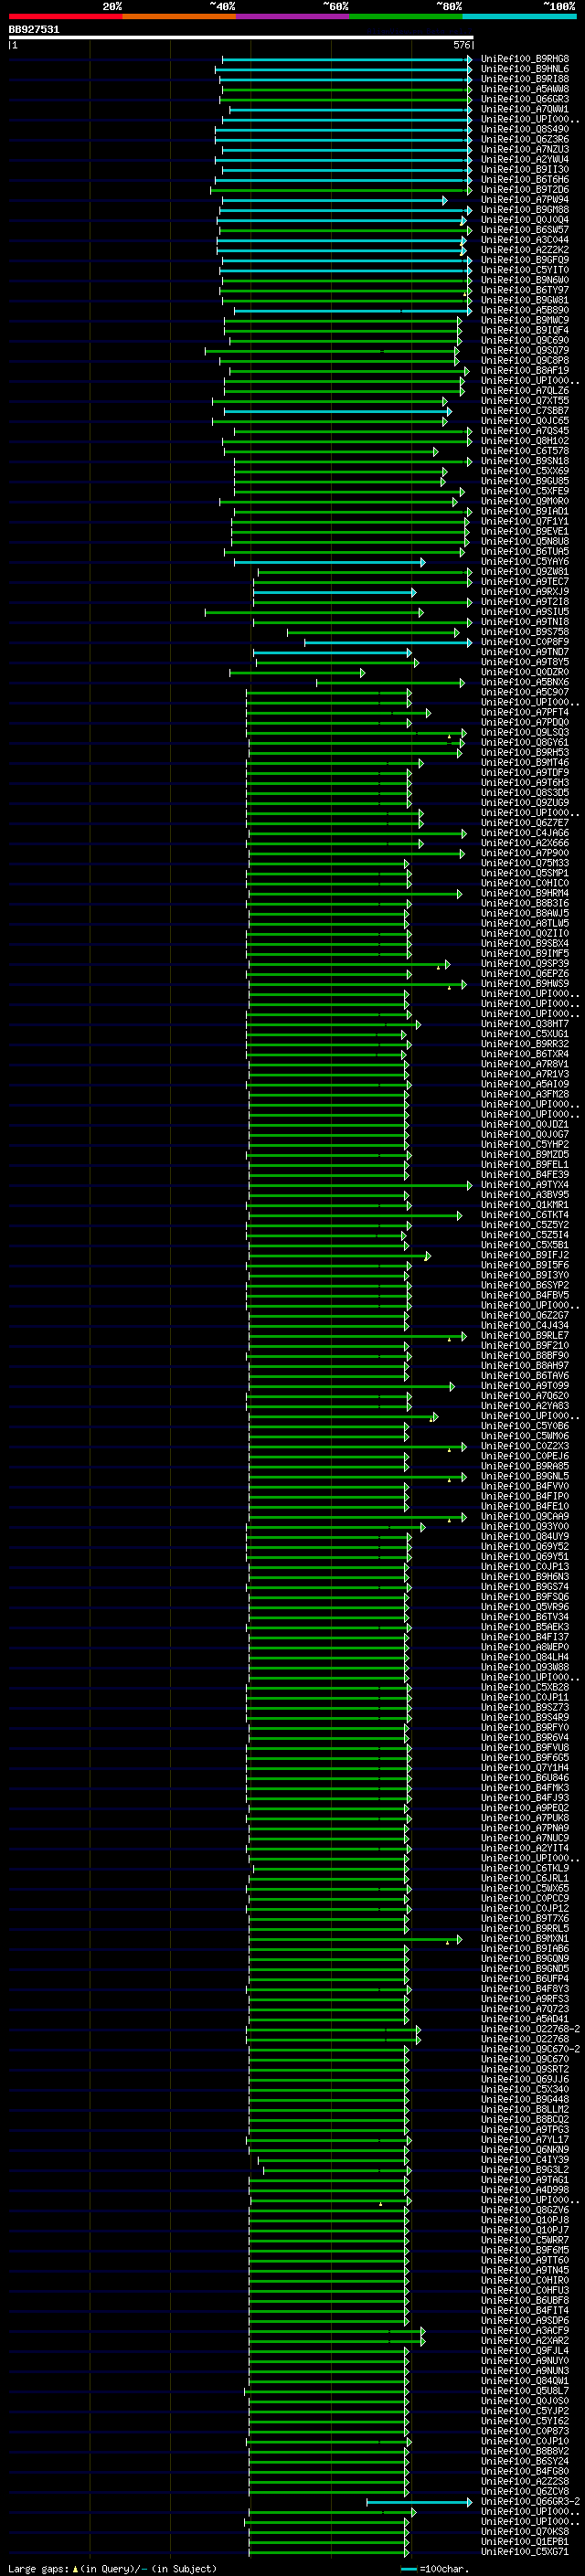Click the cyan ~100% identity legend segment

(x=520, y=16)
